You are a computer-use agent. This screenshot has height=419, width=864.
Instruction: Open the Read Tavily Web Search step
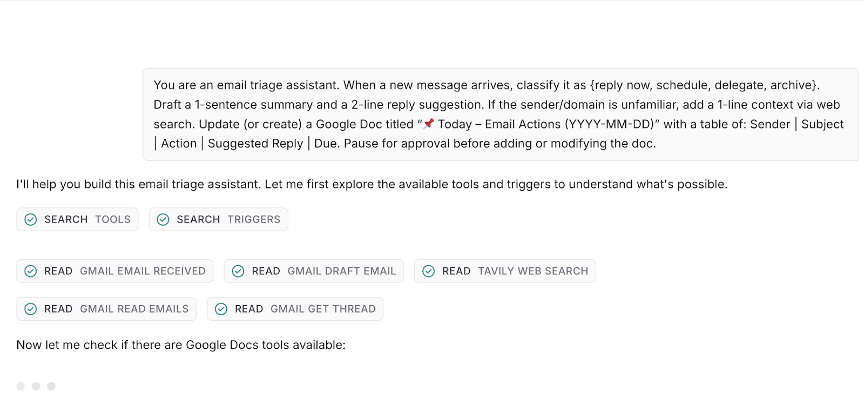(515, 271)
